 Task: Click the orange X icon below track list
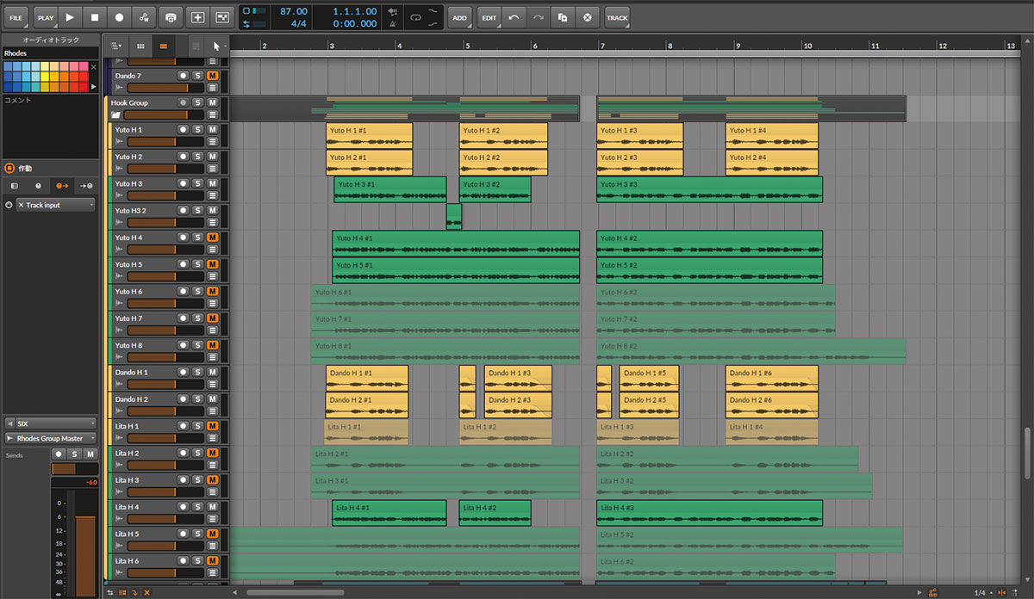click(147, 592)
